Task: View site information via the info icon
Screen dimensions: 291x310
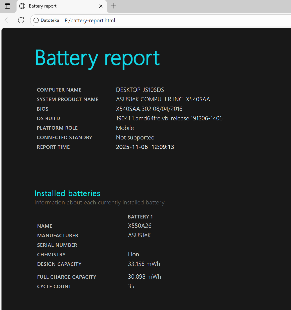Action: pyautogui.click(x=36, y=20)
